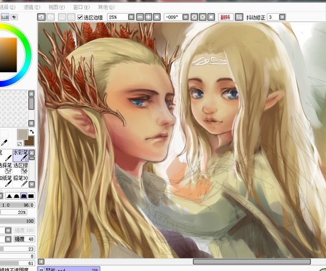Toggle the 选区边缘 checkbox
Screen dimensions: 326x271
pos(80,17)
